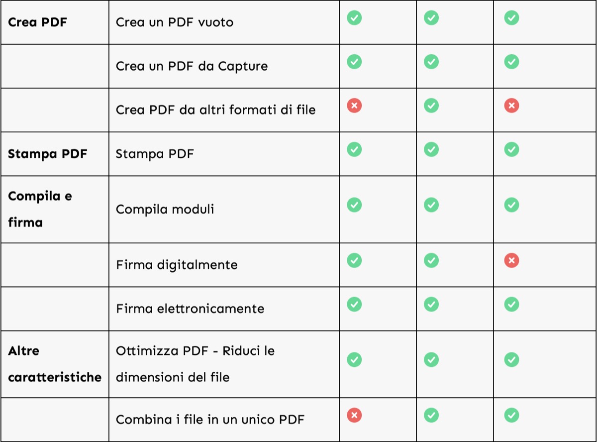
Task: Click green check in Crea PDF da altri formati row
Action: [431, 106]
